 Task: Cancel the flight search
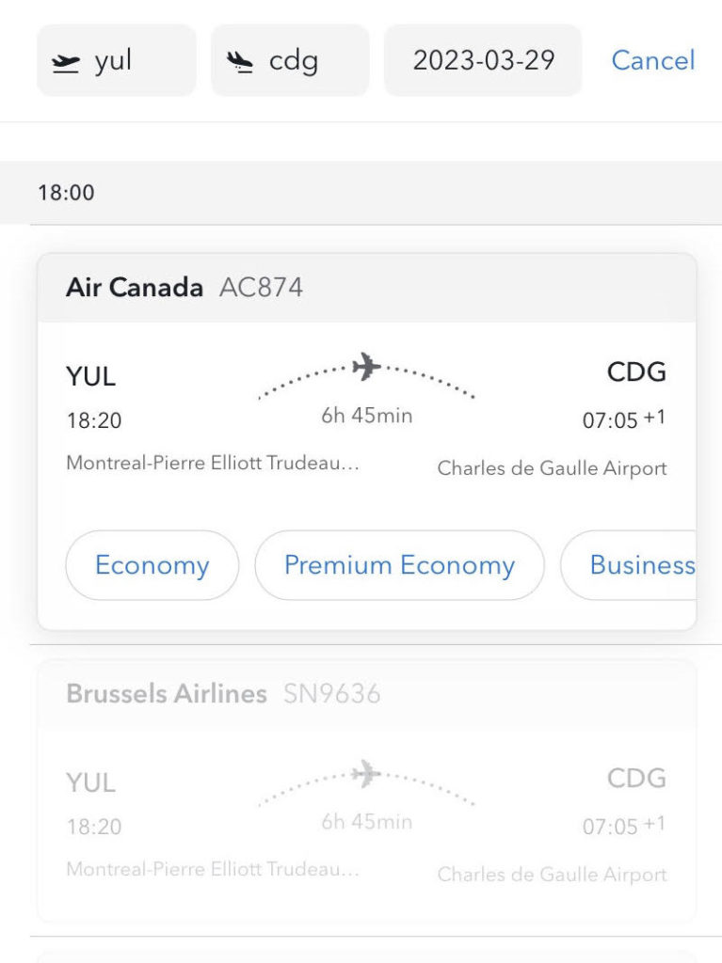pos(652,61)
